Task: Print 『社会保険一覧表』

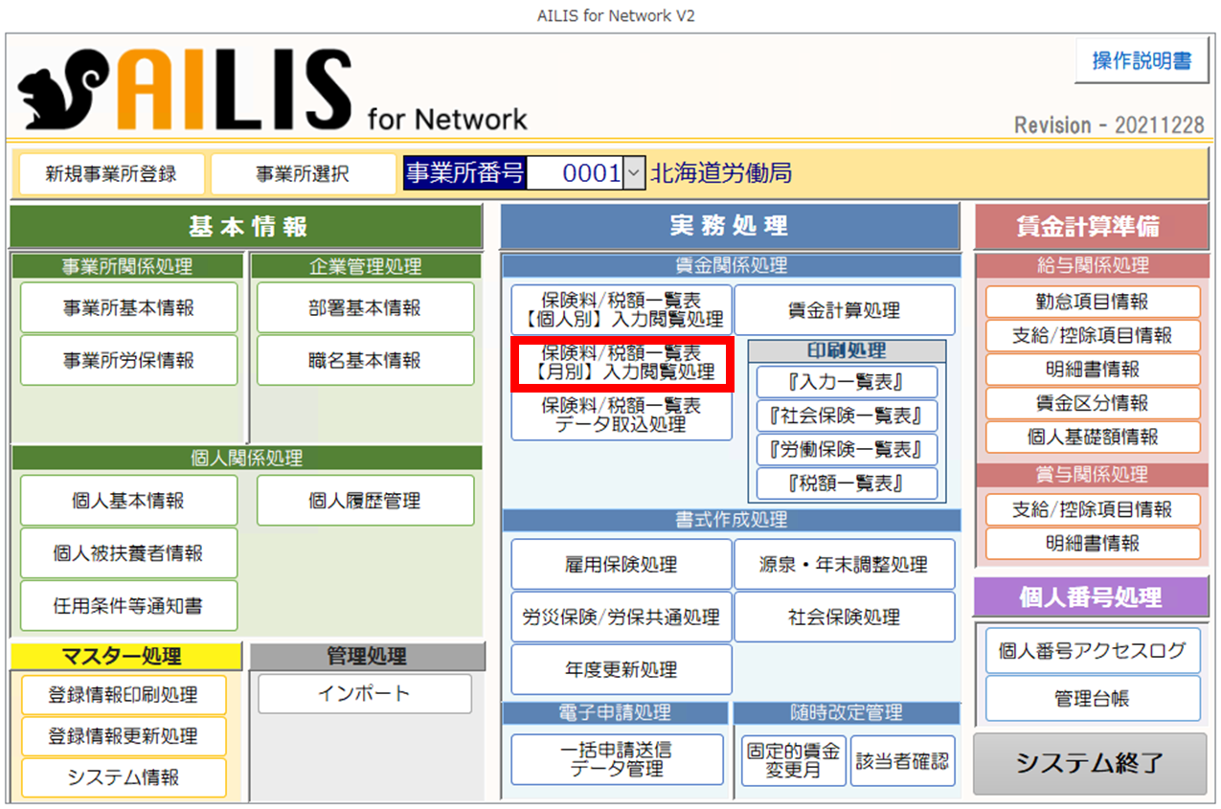Action: (x=847, y=416)
